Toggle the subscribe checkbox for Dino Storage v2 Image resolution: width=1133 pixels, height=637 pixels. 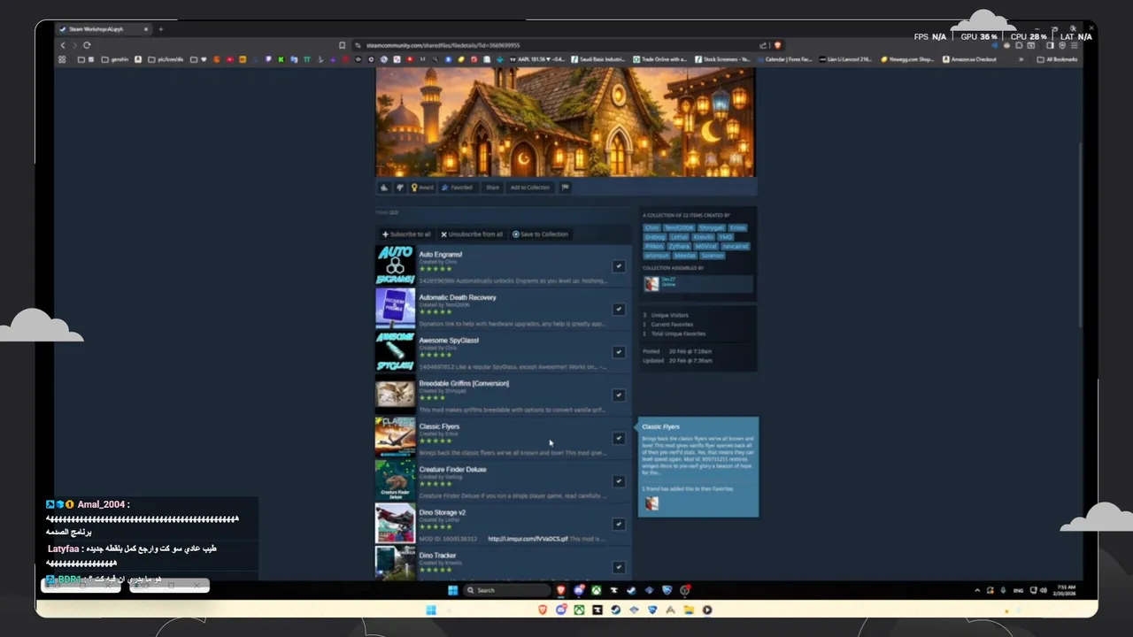[619, 524]
